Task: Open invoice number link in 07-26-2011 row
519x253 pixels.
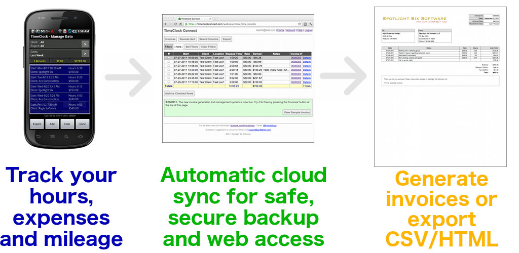Action: 296,74
